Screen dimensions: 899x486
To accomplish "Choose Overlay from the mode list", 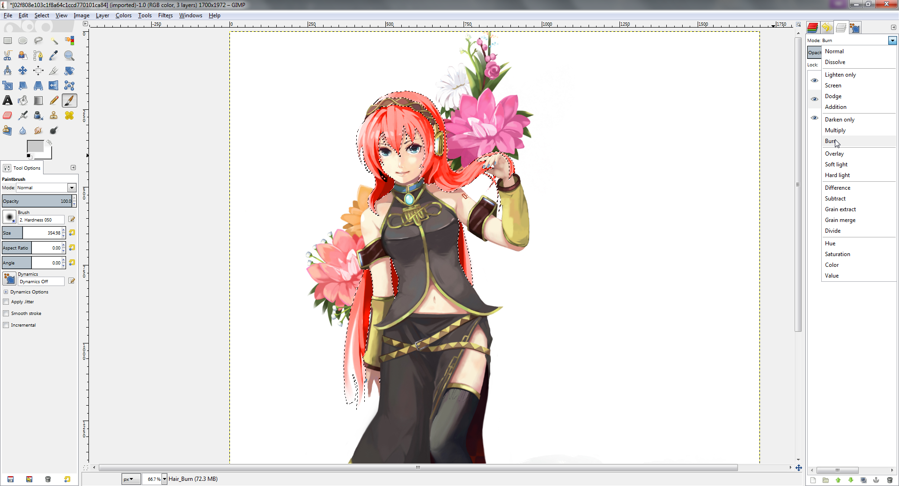I will 834,154.
